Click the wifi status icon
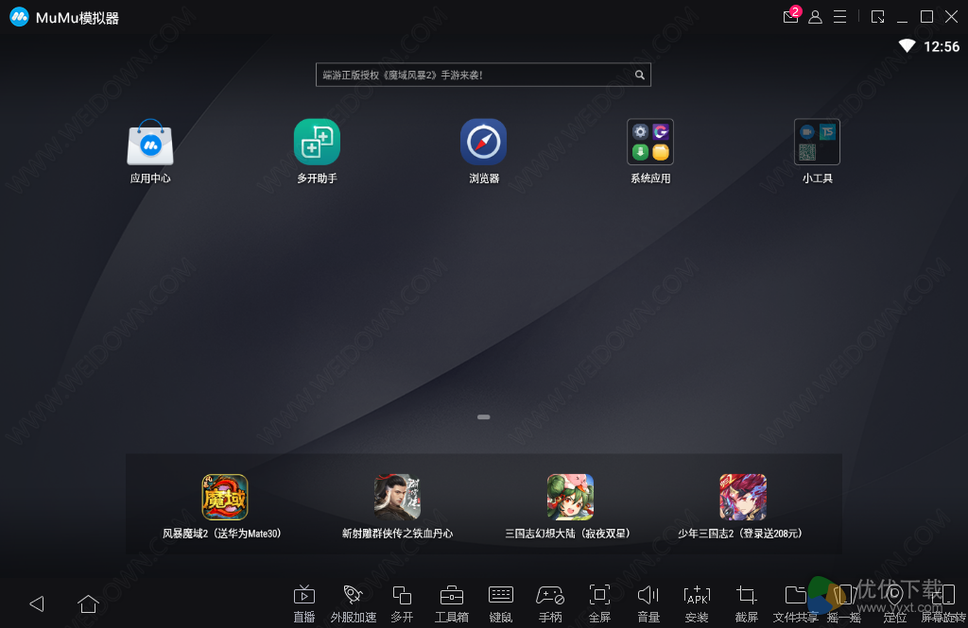This screenshot has width=968, height=628. [907, 45]
